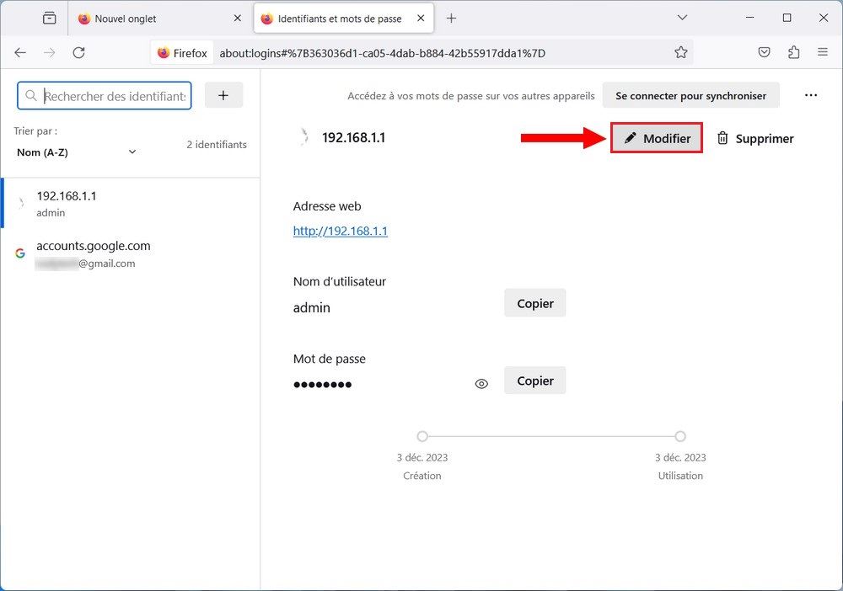The height and width of the screenshot is (591, 843).
Task: Open the http://192.168.1.1 link
Action: (x=341, y=231)
